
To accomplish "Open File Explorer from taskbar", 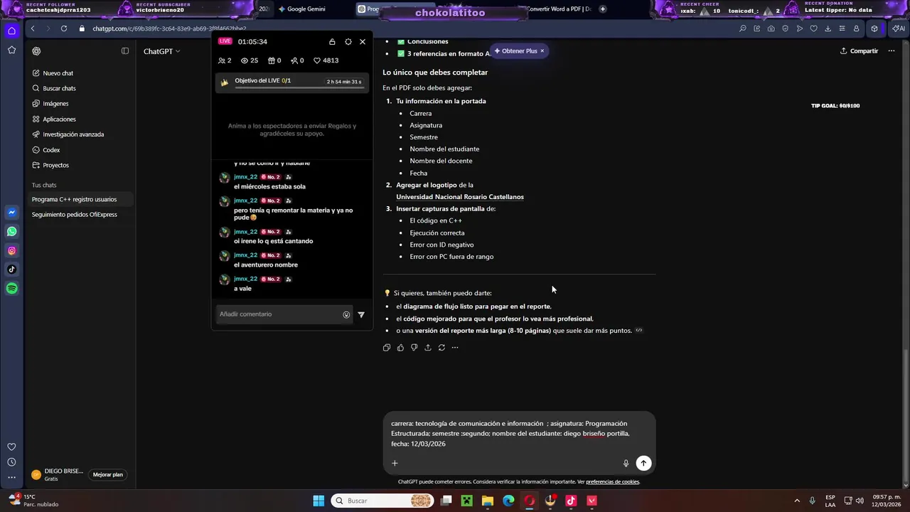I will [488, 501].
